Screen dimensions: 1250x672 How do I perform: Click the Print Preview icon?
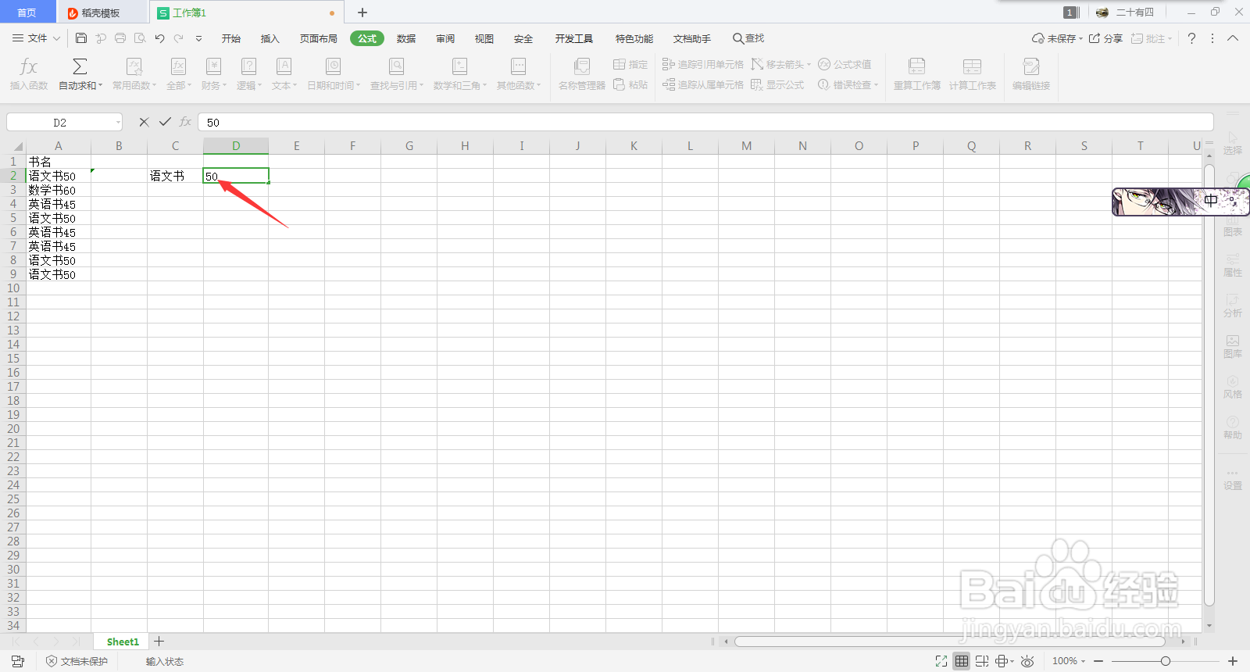click(140, 38)
